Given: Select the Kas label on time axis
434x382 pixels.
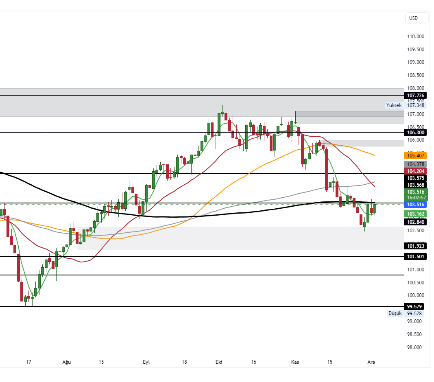Looking at the screenshot, I should (295, 362).
